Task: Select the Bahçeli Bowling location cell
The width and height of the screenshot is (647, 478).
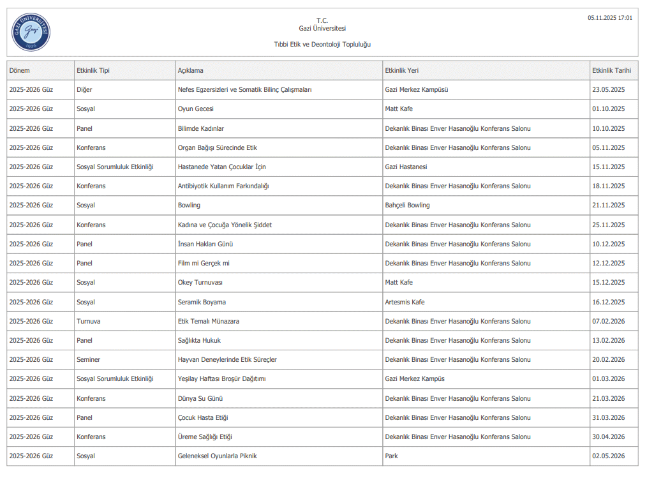Action: 407,205
